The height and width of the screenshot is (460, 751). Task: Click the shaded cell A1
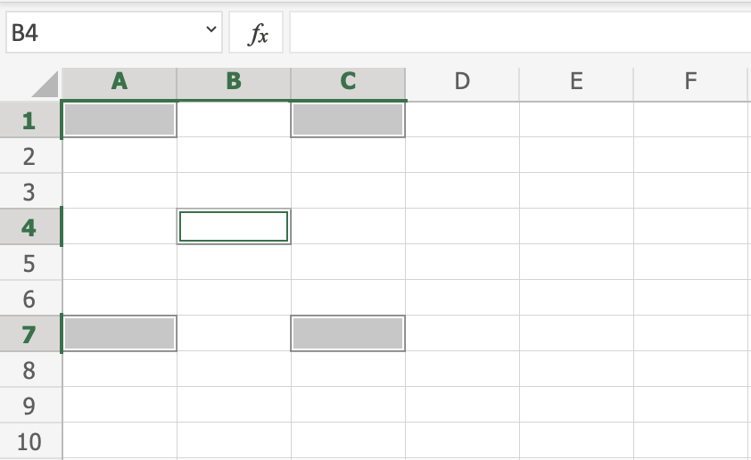120,120
